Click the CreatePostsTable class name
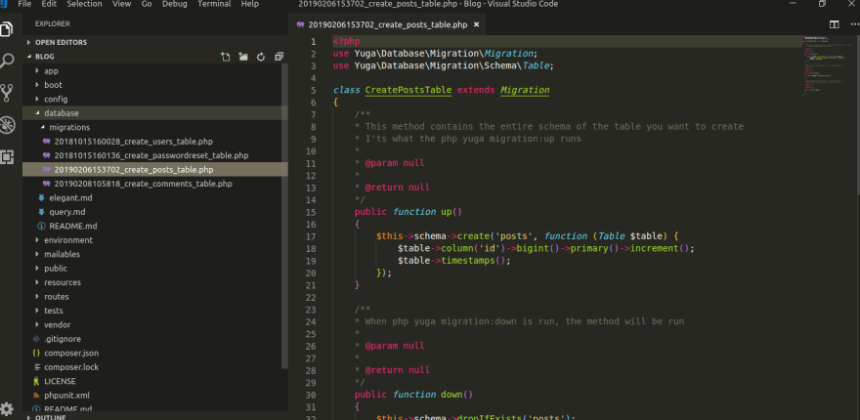This screenshot has width=860, height=420. tap(408, 90)
